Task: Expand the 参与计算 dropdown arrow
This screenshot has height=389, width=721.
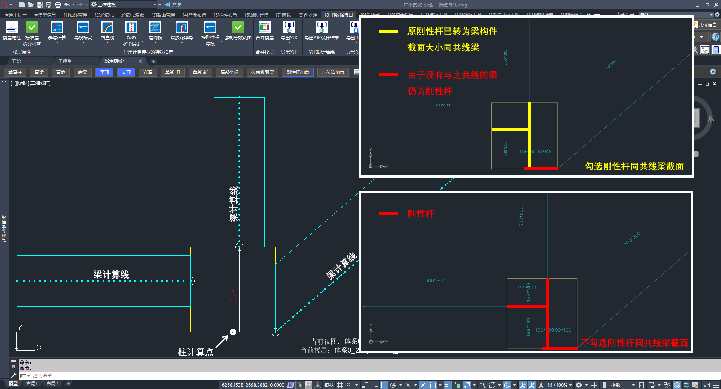Action: click(57, 43)
